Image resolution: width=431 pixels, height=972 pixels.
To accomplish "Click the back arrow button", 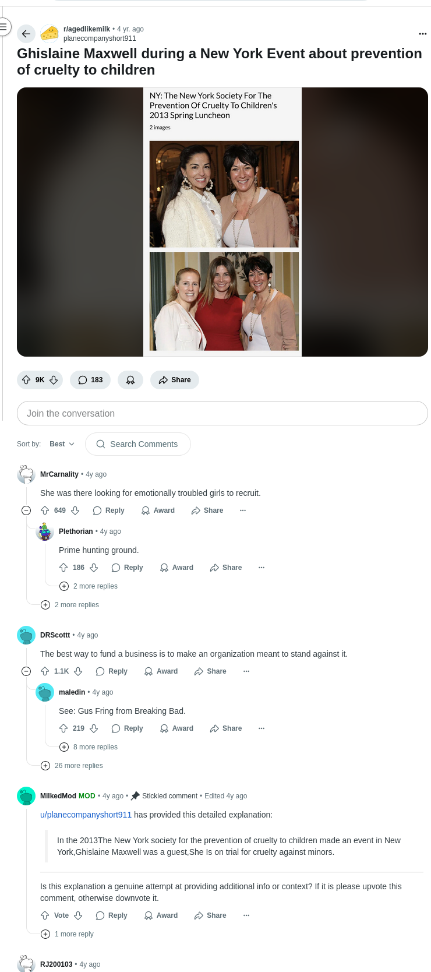I will tap(26, 34).
